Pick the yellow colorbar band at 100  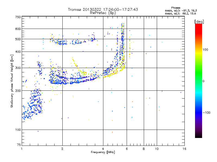point(199,50)
